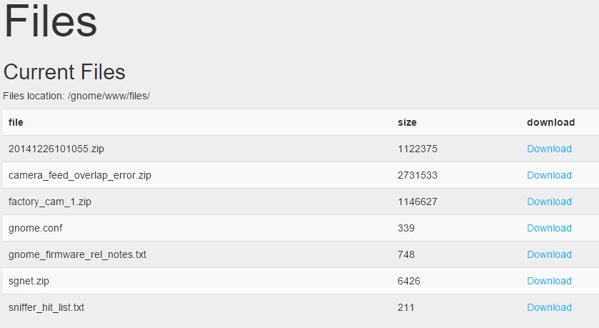The height and width of the screenshot is (328, 599).
Task: Select the sniffer_hit_list.txt filename
Action: coord(46,307)
